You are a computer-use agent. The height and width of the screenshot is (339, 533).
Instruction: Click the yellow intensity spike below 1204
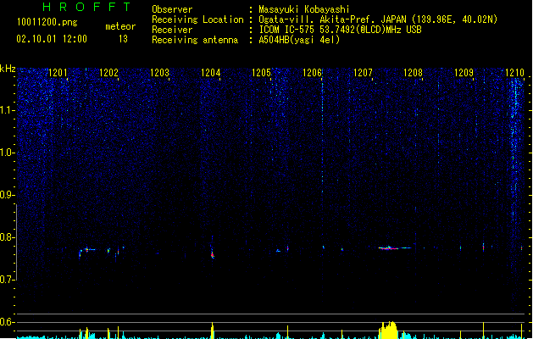point(213,331)
